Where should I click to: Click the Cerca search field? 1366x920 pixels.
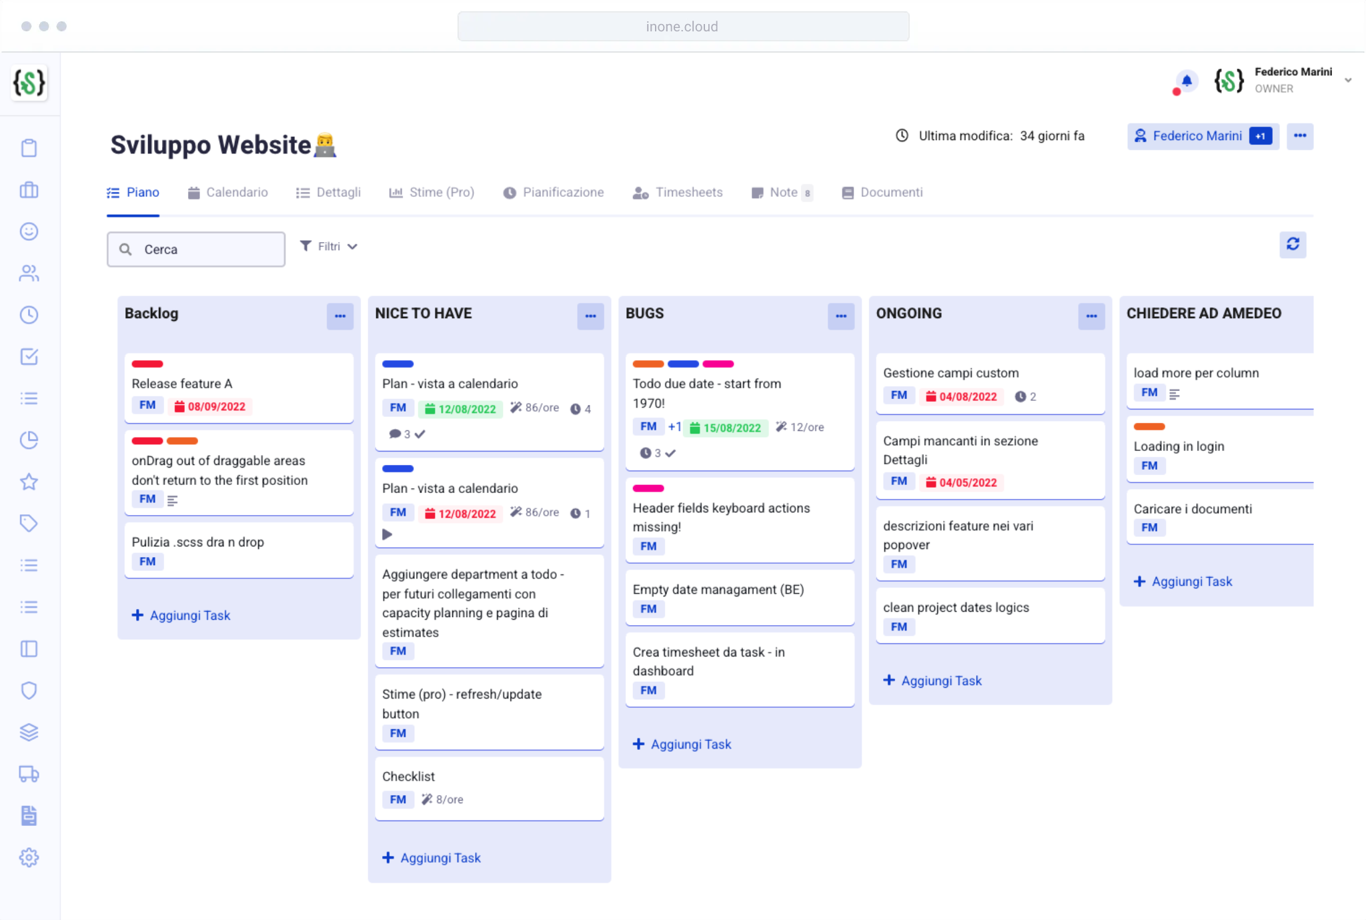196,249
